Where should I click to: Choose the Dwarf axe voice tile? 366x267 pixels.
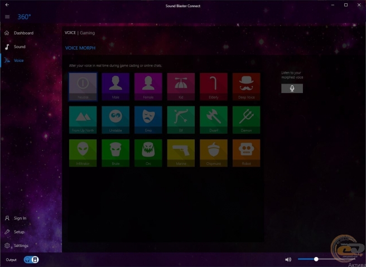[x=214, y=120]
